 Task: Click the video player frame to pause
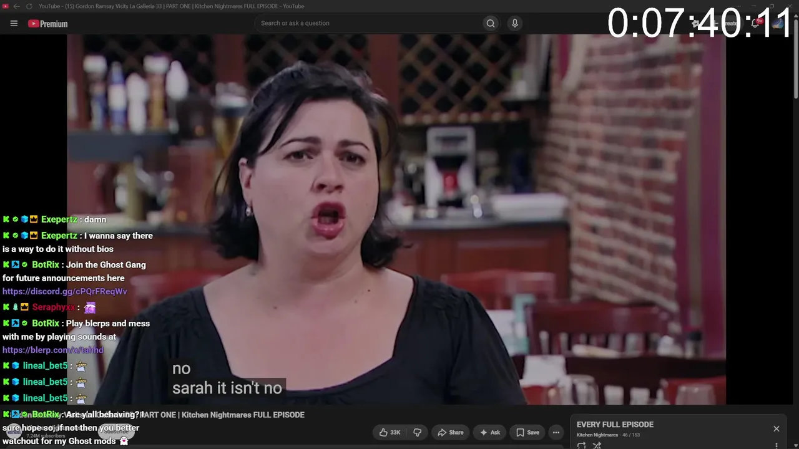(x=396, y=220)
